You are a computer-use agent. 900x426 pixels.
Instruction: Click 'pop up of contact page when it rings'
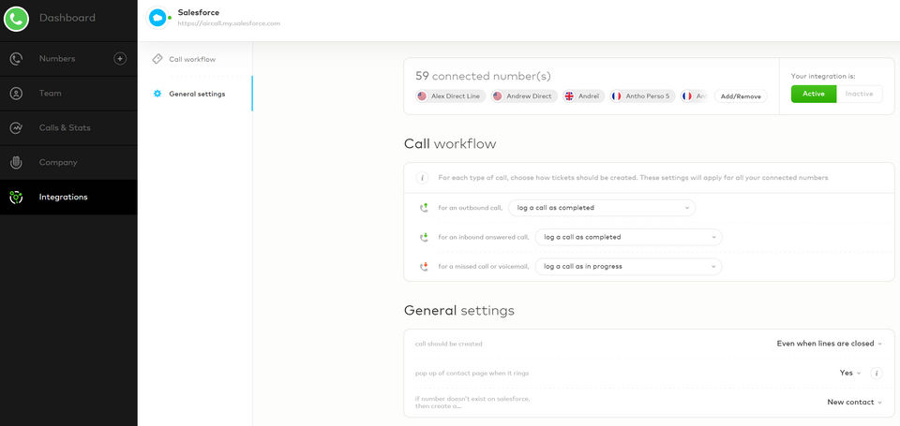[472, 374]
